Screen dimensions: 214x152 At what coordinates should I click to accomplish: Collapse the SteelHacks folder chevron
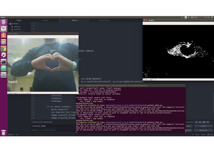(x=8, y=24)
